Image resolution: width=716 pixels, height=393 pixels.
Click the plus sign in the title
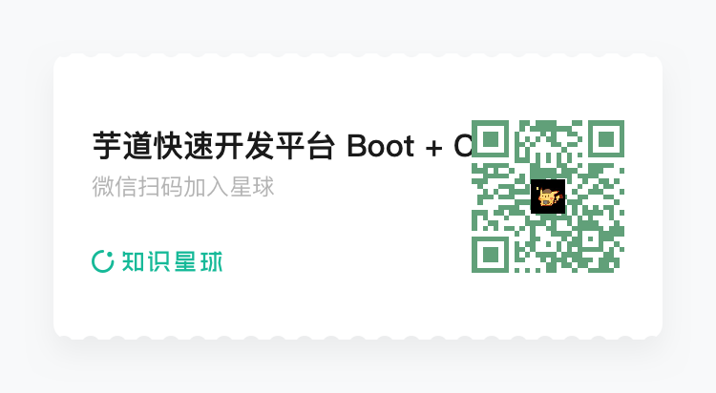click(433, 148)
